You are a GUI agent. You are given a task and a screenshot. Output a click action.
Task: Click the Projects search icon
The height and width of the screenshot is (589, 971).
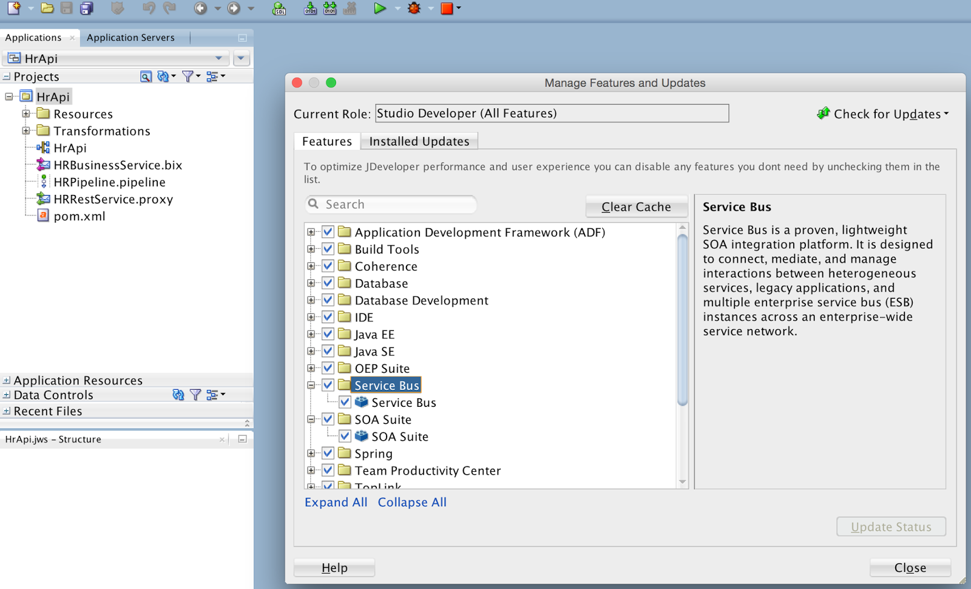(x=146, y=76)
